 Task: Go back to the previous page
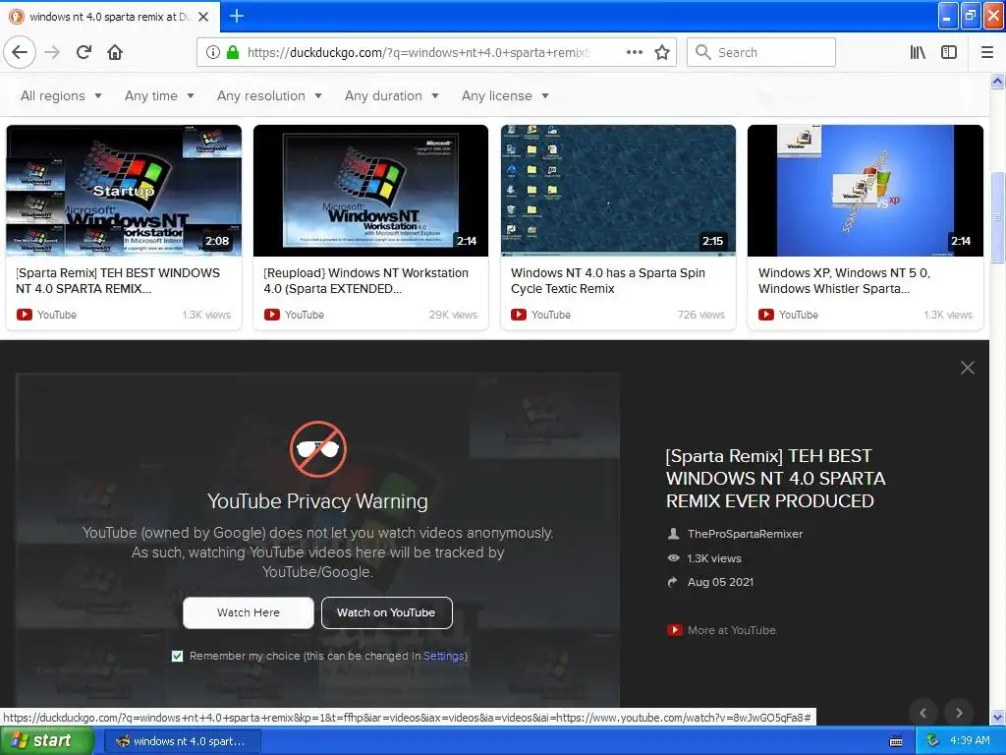(x=20, y=52)
